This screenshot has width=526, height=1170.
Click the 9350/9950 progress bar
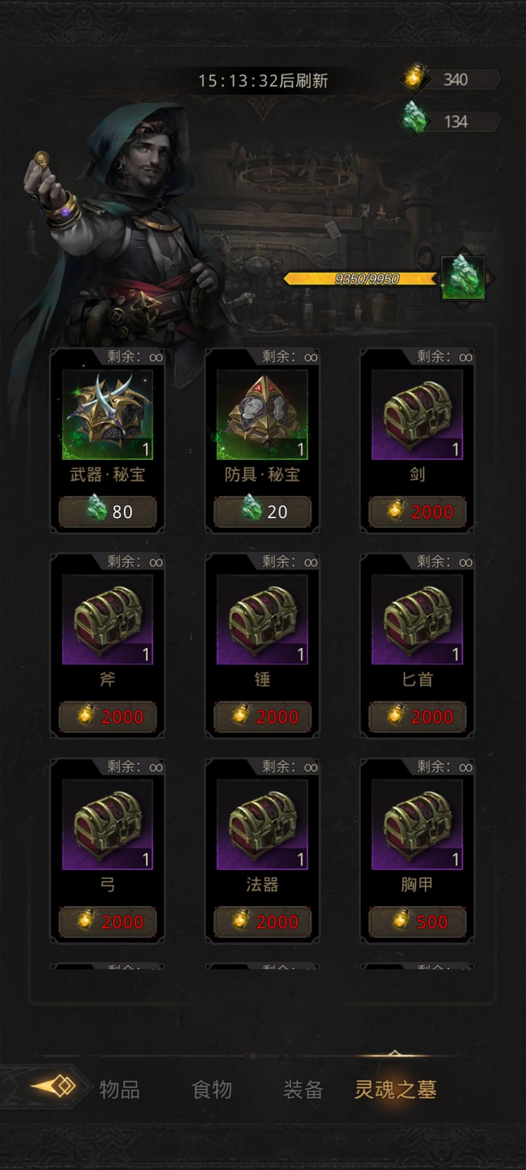(361, 279)
